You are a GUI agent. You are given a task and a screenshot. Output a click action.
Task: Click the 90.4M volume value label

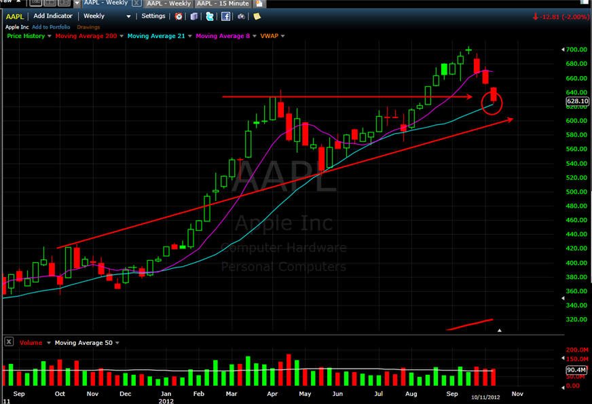576,370
